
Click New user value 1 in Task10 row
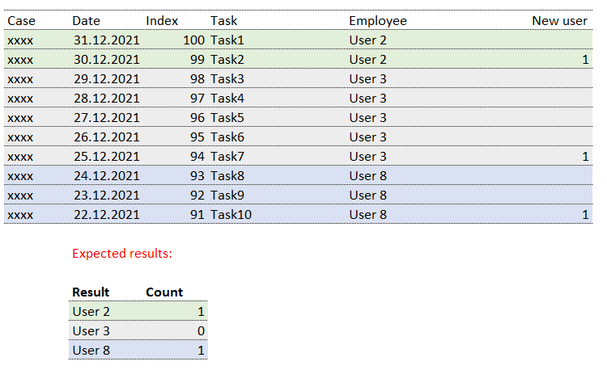pyautogui.click(x=585, y=214)
